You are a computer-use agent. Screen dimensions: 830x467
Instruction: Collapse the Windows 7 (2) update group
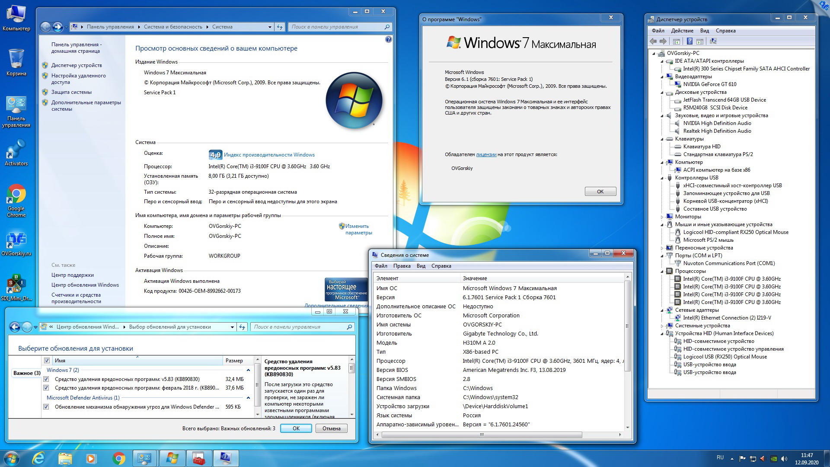[248, 370]
